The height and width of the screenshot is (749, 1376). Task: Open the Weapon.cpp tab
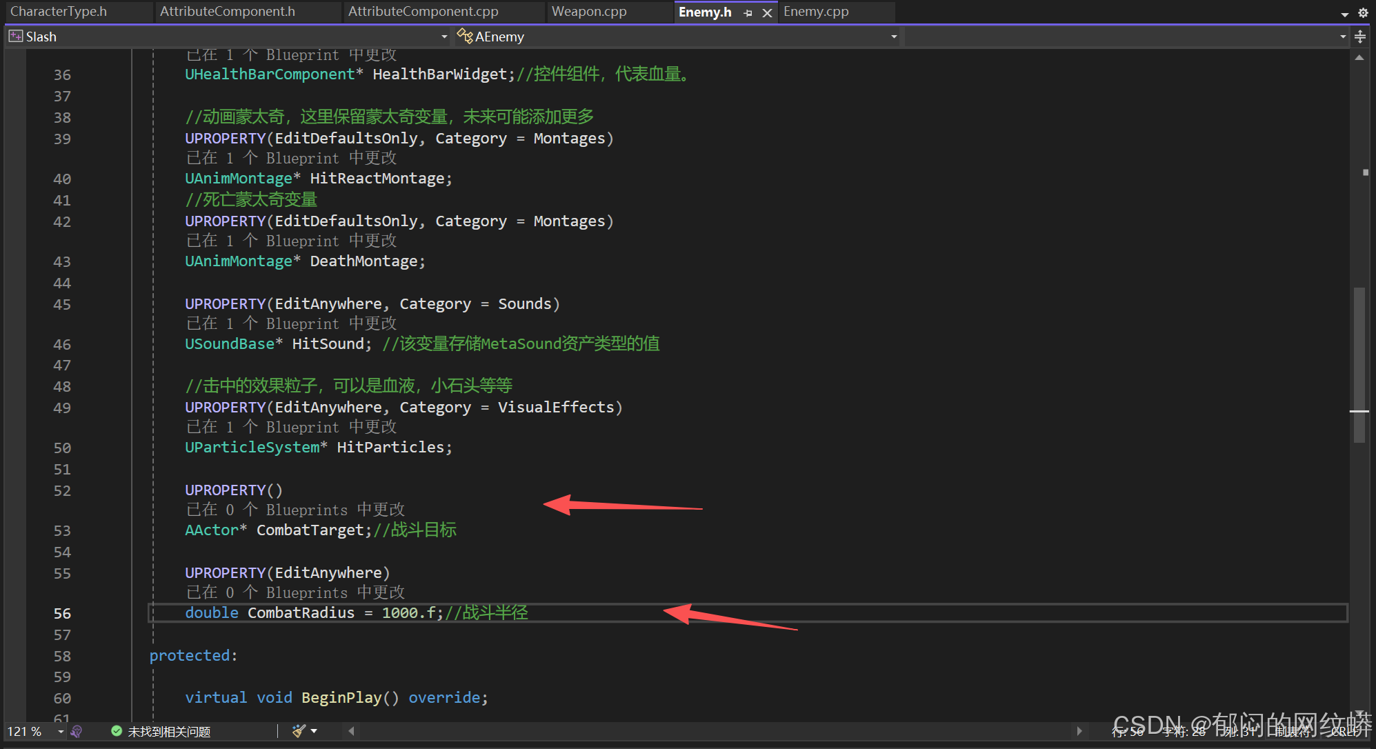click(x=589, y=12)
